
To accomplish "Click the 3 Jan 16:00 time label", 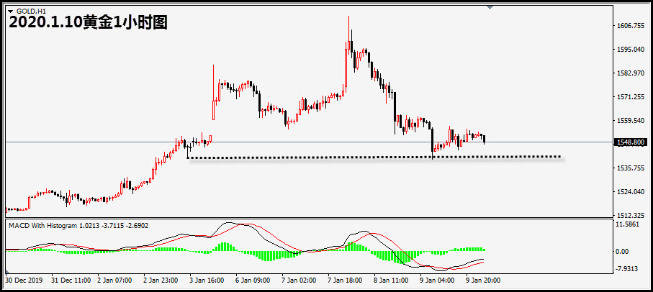I will coord(207,280).
